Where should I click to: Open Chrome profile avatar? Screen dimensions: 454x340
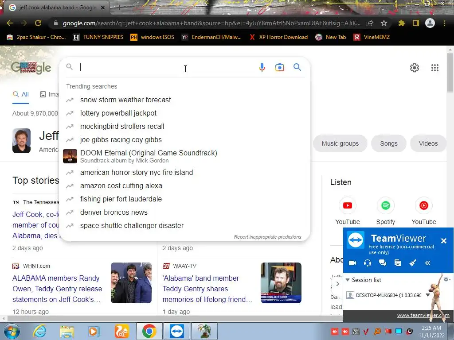(x=430, y=23)
